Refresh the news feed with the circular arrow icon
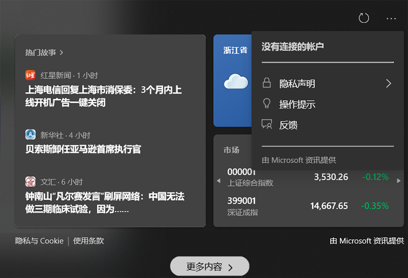The width and height of the screenshot is (408, 278). (x=364, y=18)
